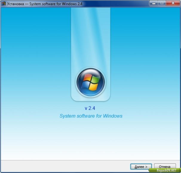
Task: Click the disabled maximize button
Action: point(162,3)
